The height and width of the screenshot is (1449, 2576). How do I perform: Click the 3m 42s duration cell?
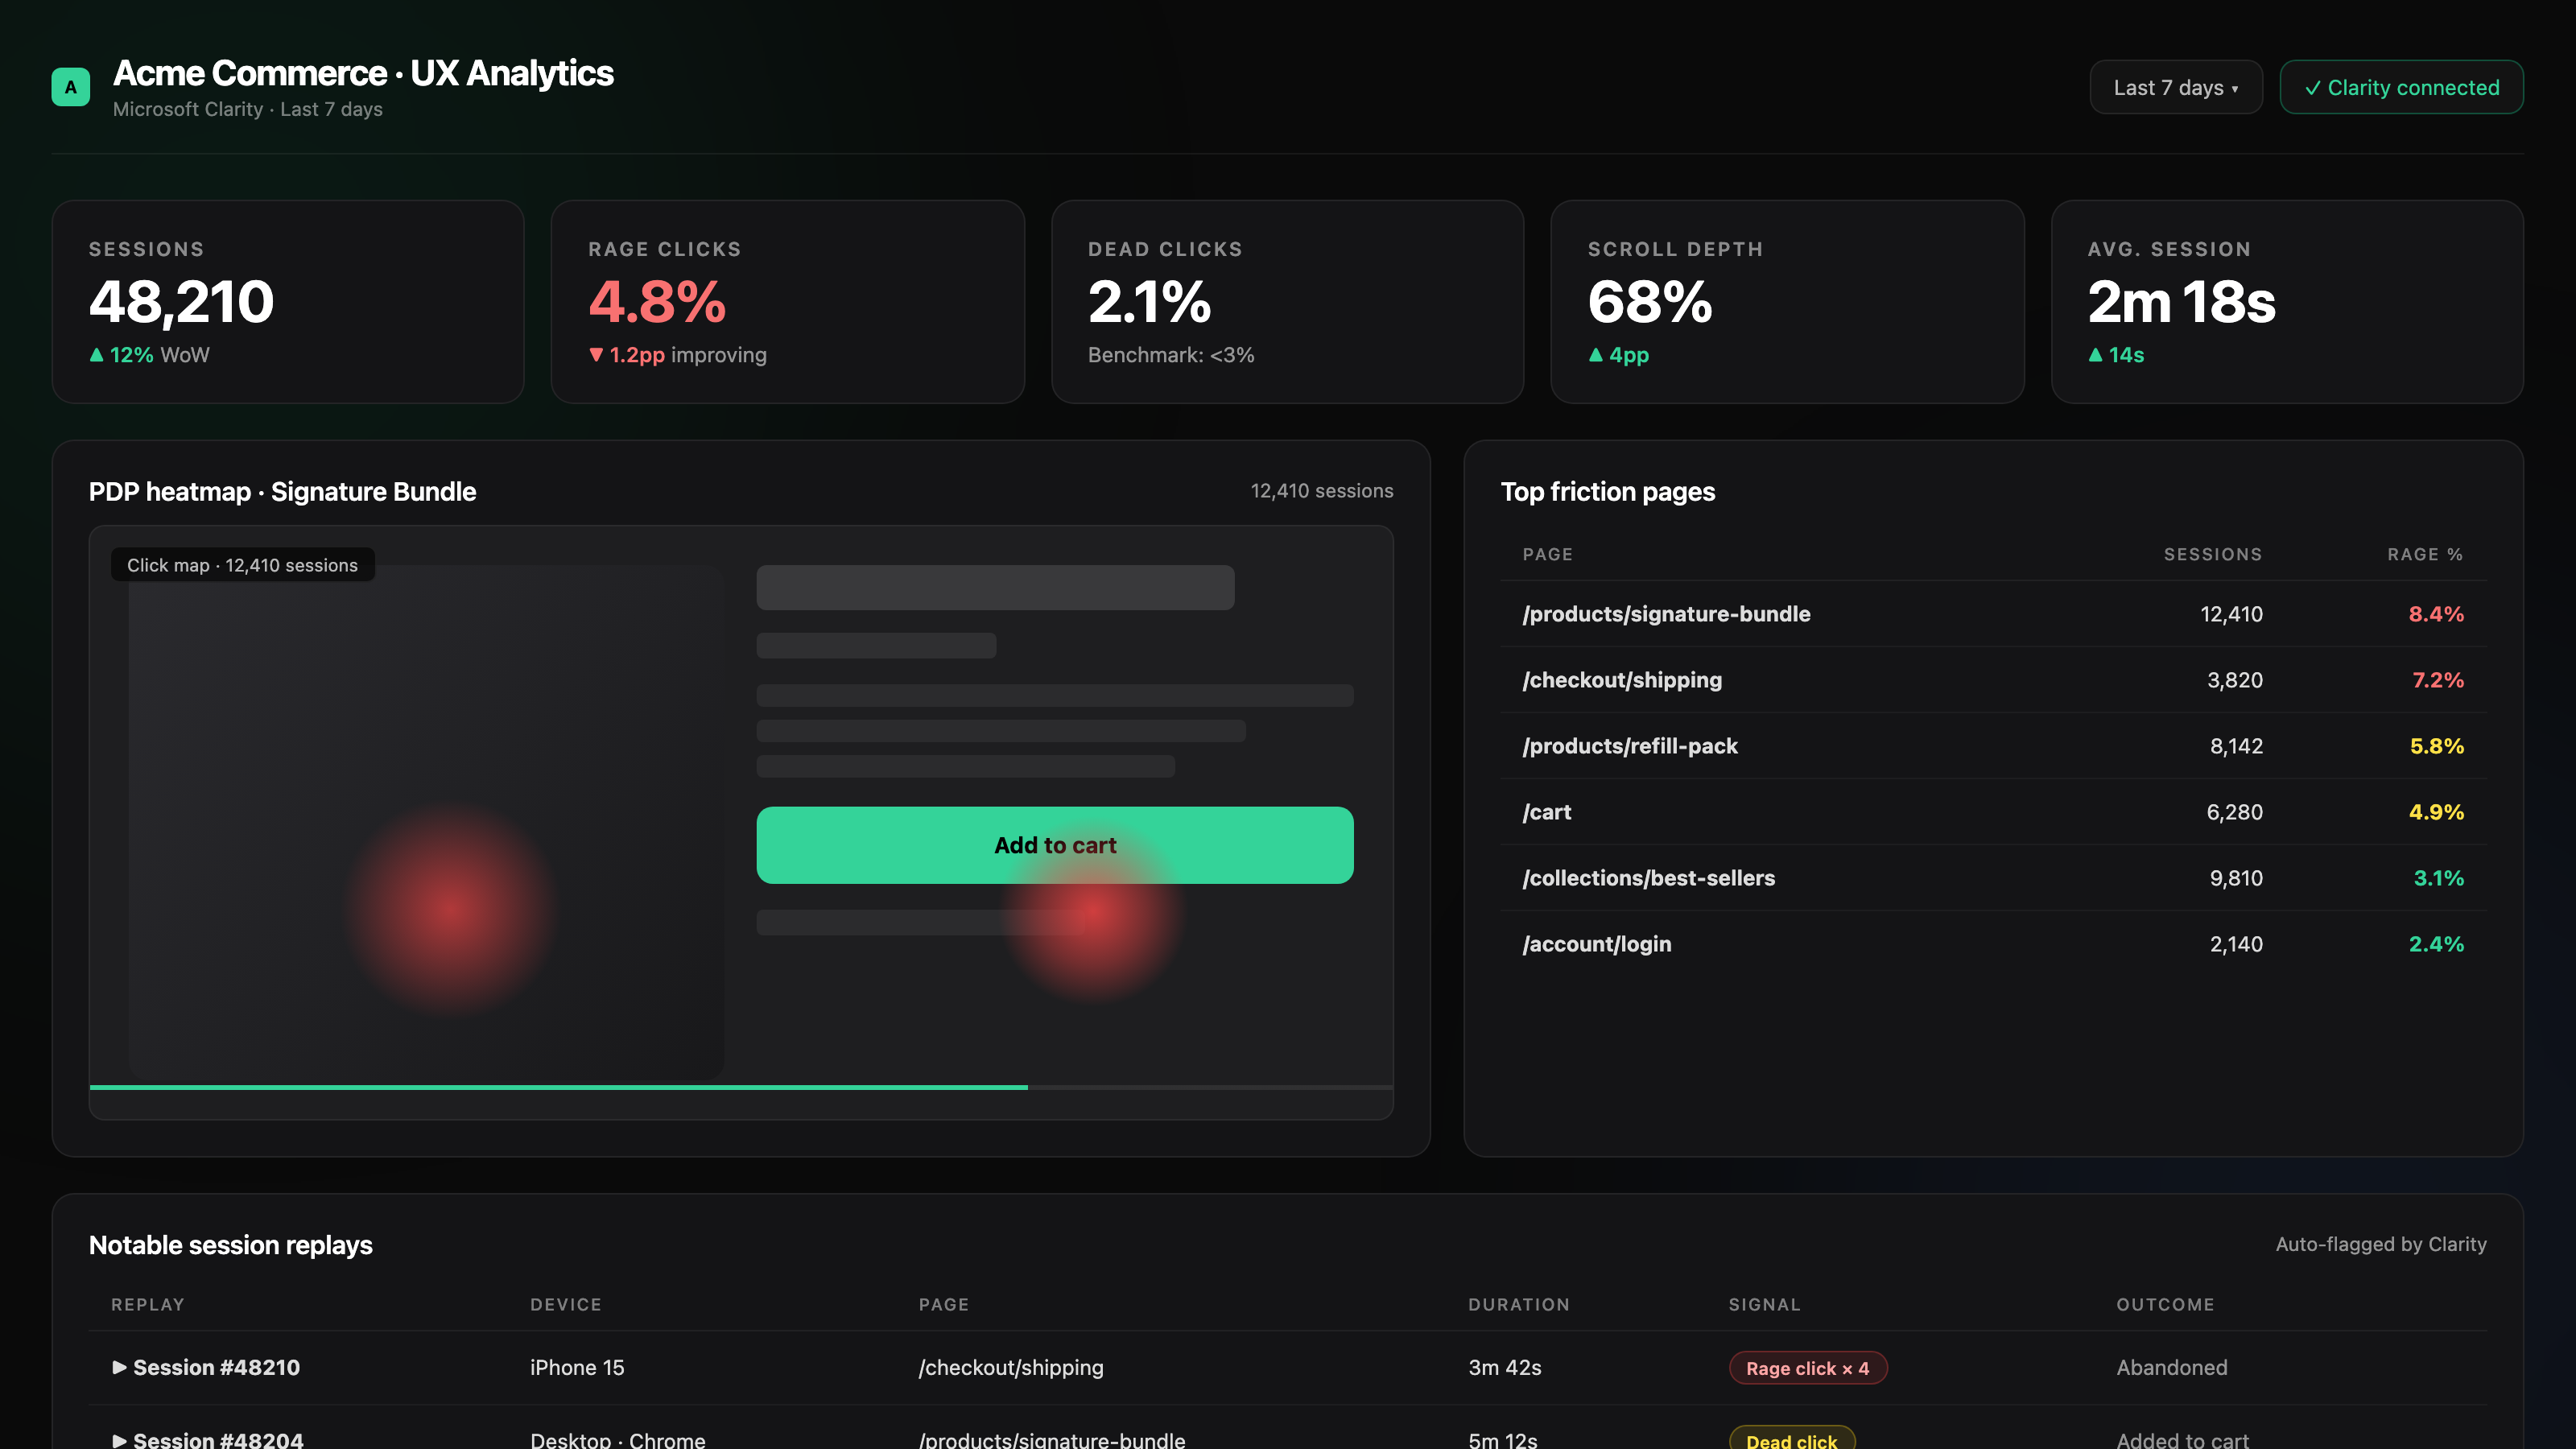tap(1504, 1367)
